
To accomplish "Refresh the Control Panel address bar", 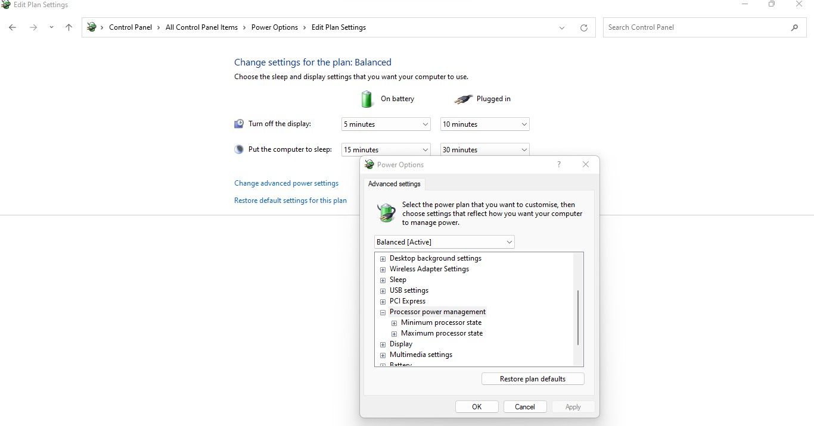I will (x=584, y=27).
